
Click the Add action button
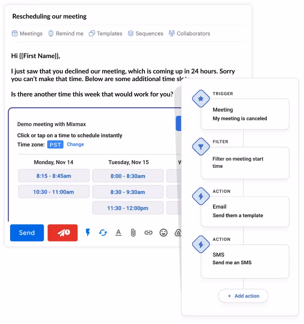click(x=243, y=296)
